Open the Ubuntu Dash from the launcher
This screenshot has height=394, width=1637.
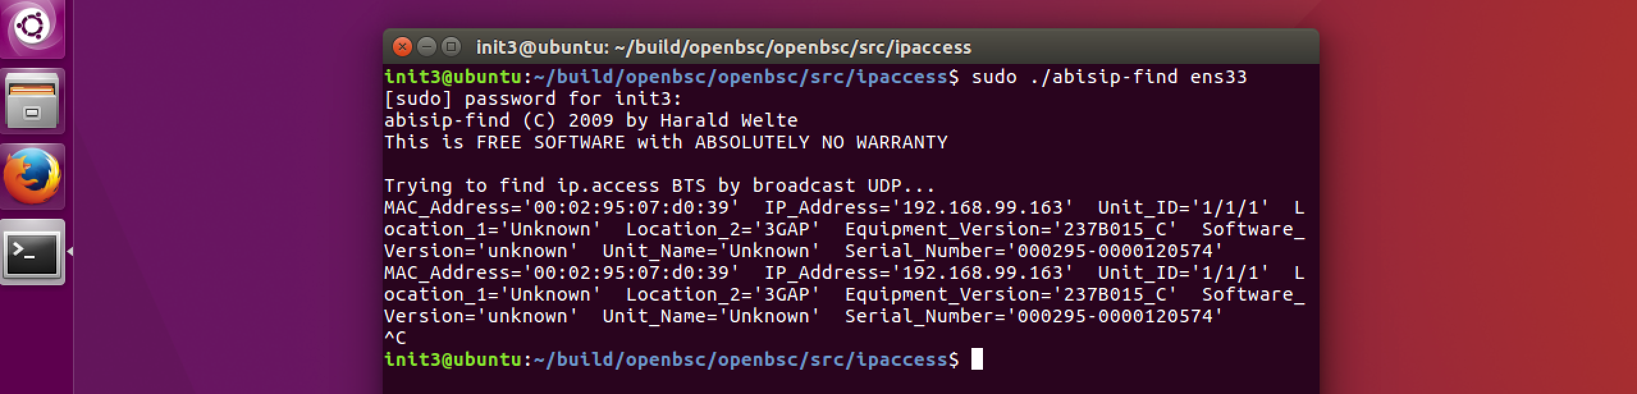(32, 26)
